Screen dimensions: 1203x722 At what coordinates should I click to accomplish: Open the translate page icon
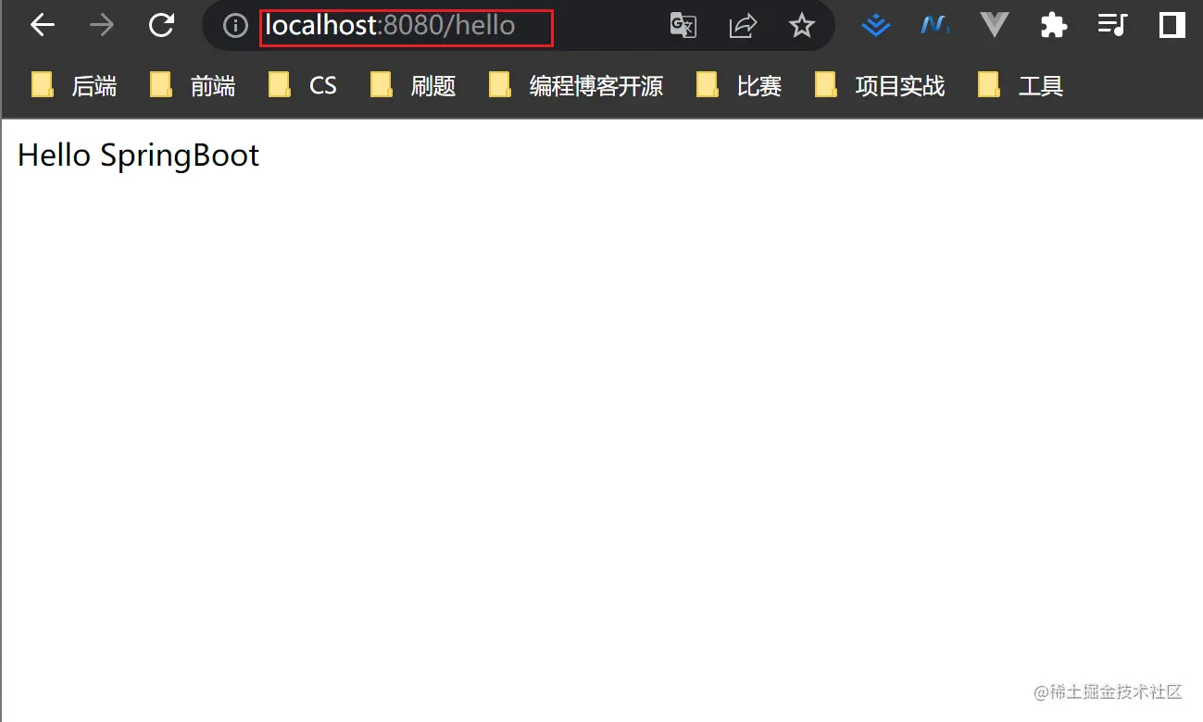click(683, 26)
